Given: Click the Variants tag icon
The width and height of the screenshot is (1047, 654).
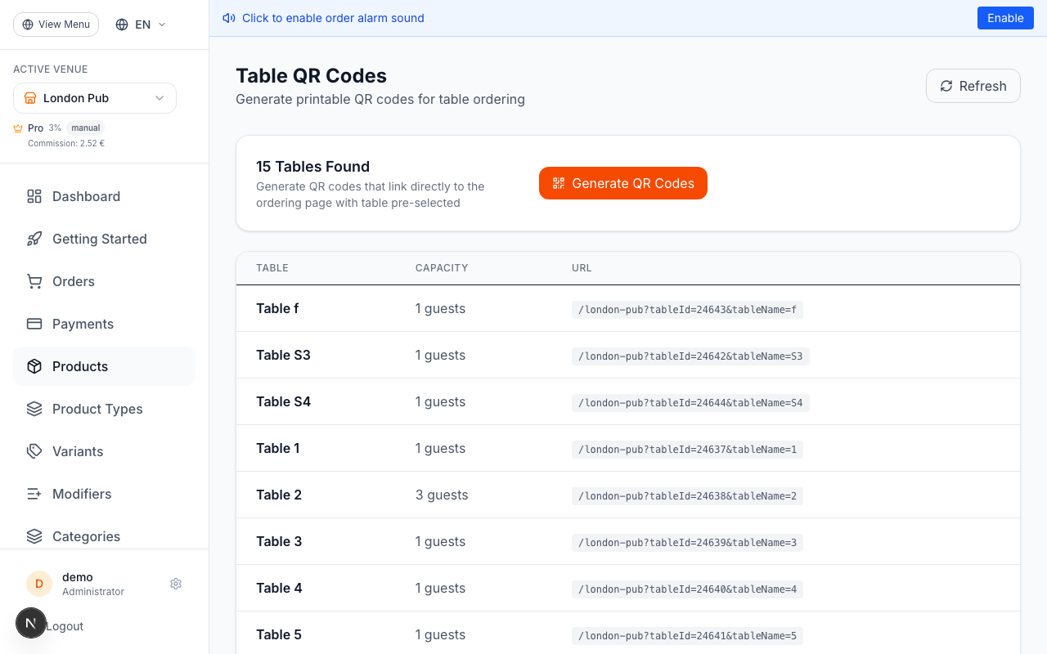Looking at the screenshot, I should 34,451.
